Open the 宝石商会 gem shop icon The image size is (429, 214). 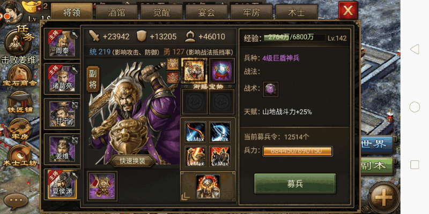tap(19, 76)
